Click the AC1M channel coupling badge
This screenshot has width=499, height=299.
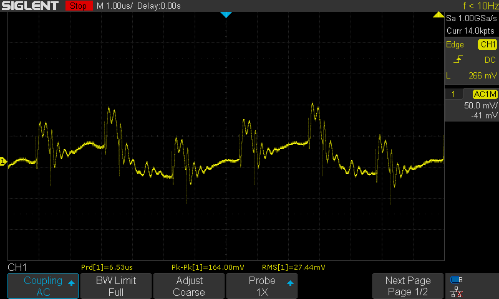[485, 94]
